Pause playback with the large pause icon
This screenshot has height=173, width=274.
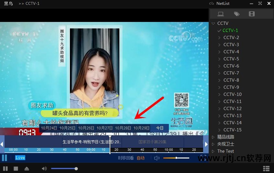(x=5, y=158)
